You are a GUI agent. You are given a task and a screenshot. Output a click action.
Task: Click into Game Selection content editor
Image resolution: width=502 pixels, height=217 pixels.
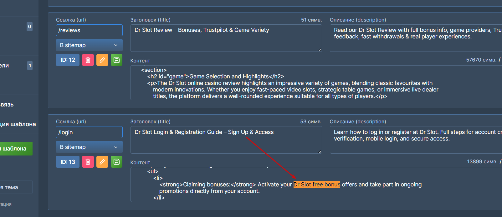tap(316, 83)
